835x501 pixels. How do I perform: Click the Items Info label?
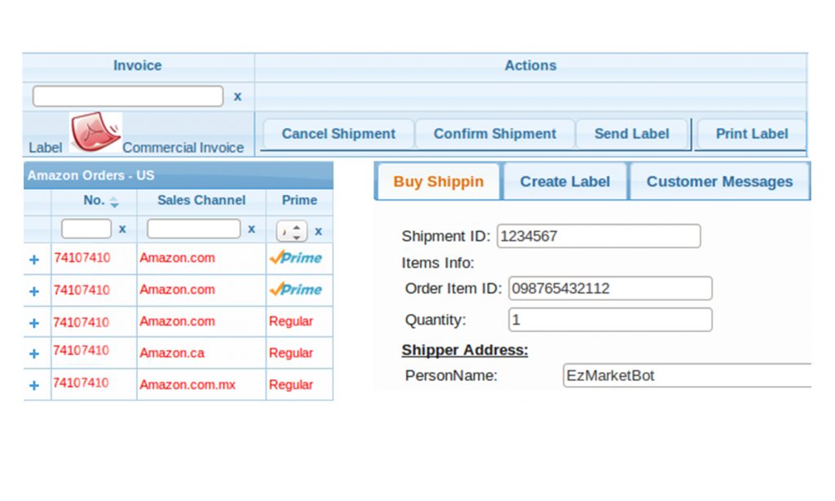point(438,263)
